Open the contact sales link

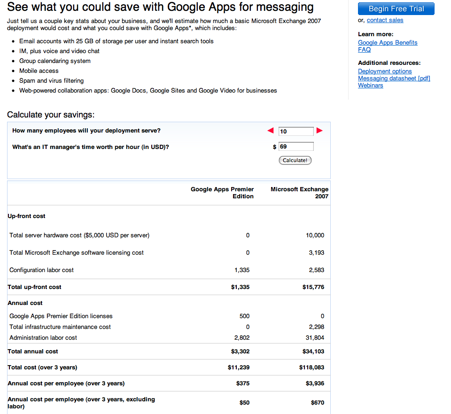tap(385, 20)
